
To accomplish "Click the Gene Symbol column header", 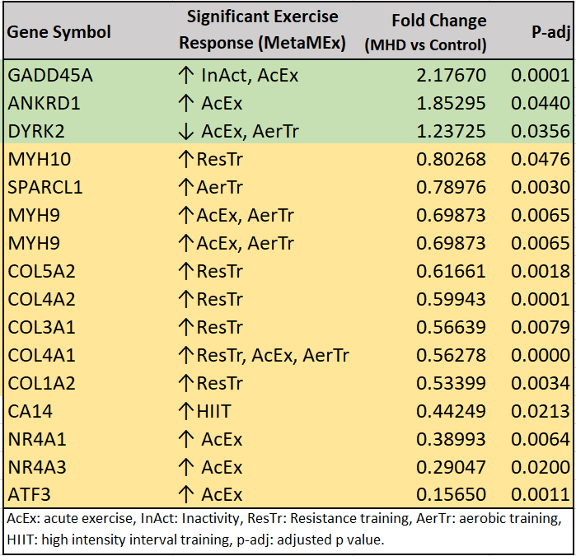I will [59, 33].
